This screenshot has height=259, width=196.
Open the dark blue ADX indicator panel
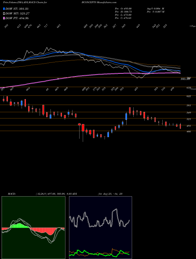pos(100,228)
